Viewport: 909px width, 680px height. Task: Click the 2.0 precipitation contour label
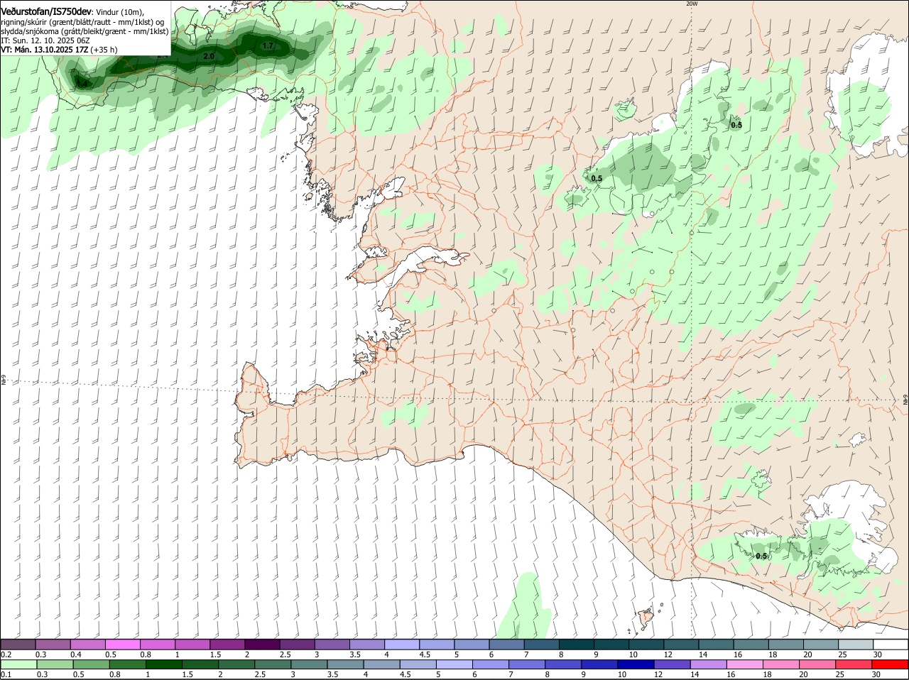pos(209,56)
